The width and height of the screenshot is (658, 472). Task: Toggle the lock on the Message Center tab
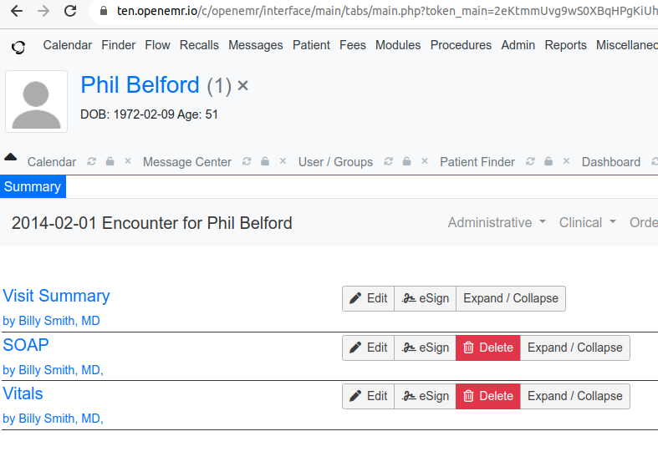tap(264, 162)
